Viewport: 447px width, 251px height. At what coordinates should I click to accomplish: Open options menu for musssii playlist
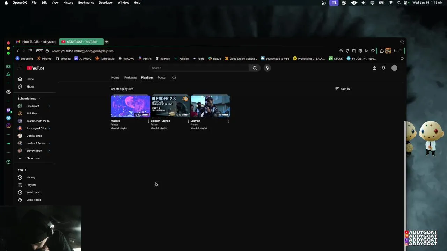pos(148,121)
